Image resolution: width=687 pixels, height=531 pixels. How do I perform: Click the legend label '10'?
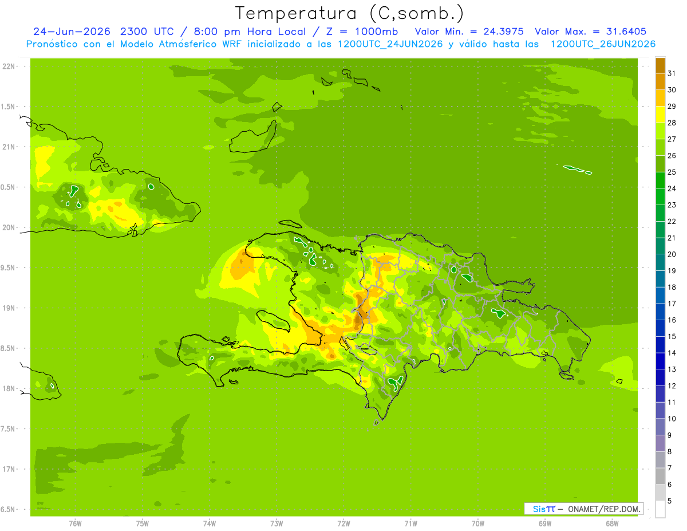672,419
